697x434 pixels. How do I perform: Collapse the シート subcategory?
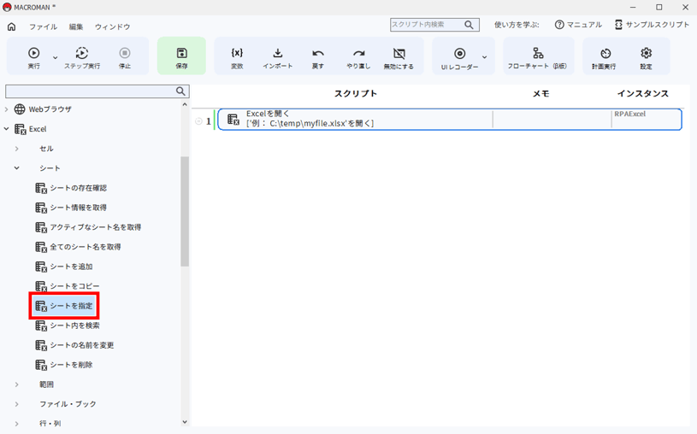click(x=17, y=168)
